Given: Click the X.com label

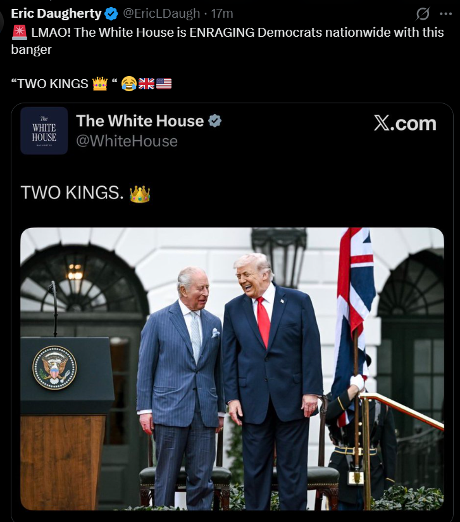Looking at the screenshot, I should (x=405, y=123).
